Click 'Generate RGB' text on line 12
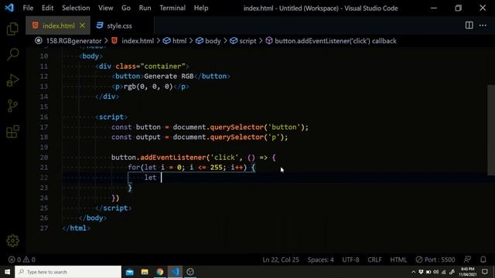The width and height of the screenshot is (495, 278). 169,76
